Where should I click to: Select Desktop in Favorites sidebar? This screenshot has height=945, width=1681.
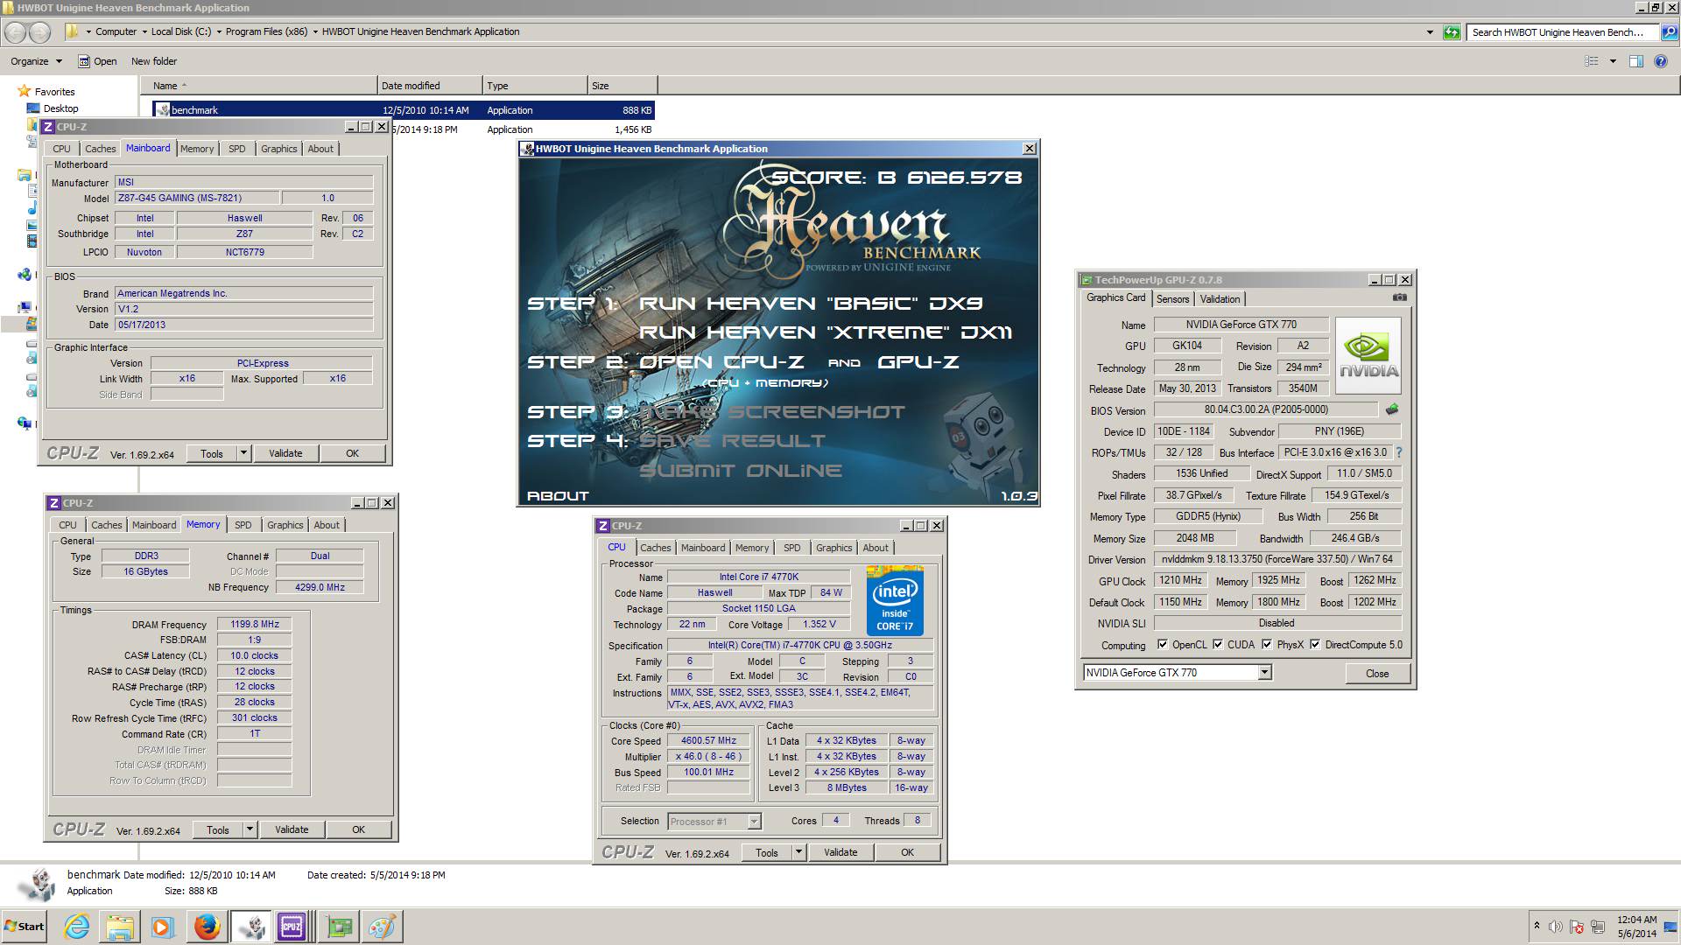point(60,108)
